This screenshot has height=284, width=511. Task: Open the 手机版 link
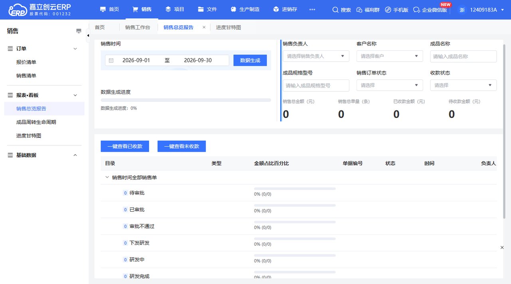pos(396,10)
